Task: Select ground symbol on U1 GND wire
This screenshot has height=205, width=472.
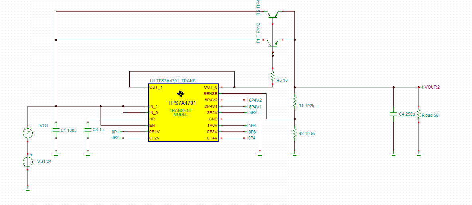Action: (x=260, y=155)
